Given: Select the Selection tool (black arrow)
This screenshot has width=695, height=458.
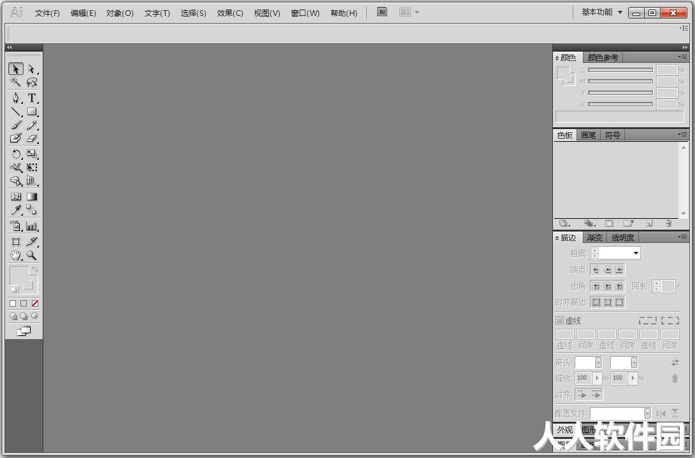Looking at the screenshot, I should [x=15, y=69].
